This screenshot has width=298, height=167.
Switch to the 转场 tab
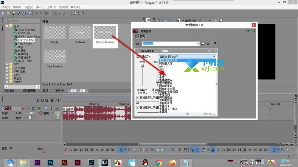[45, 91]
